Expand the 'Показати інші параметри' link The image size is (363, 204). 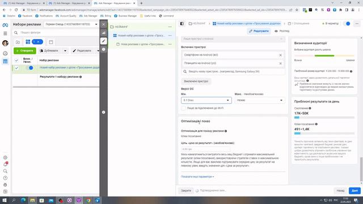197,177
